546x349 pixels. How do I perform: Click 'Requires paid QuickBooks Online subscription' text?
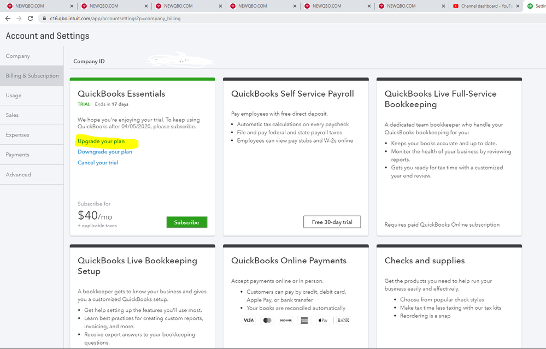[442, 225]
